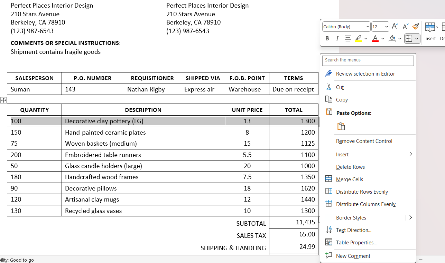Click the 'Express air' shipped via cell

click(203, 89)
